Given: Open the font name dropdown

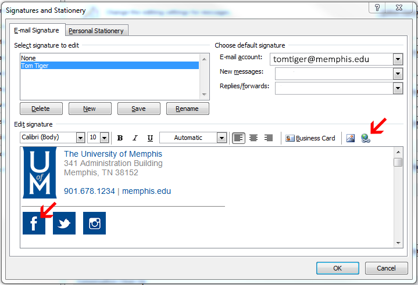Looking at the screenshot, I should point(80,138).
